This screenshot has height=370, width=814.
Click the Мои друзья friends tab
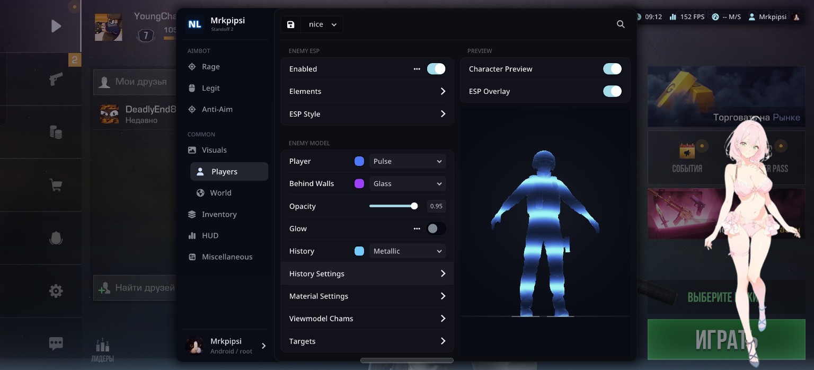click(x=134, y=82)
